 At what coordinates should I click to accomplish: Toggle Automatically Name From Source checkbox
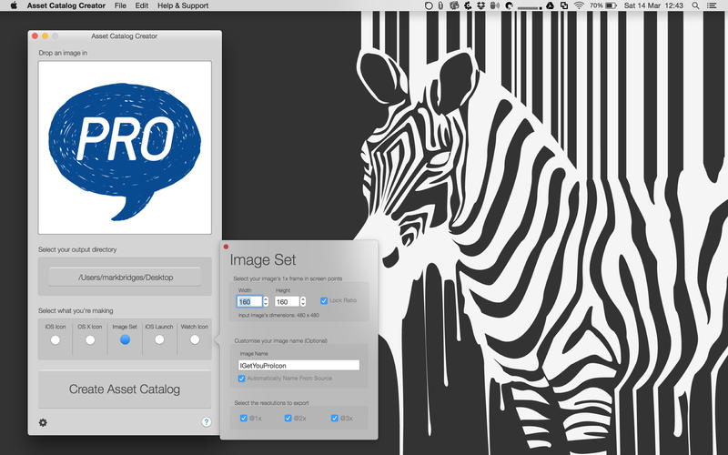241,379
